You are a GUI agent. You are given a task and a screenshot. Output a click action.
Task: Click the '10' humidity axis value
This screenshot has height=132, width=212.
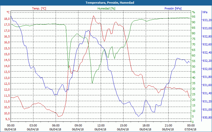194,111
